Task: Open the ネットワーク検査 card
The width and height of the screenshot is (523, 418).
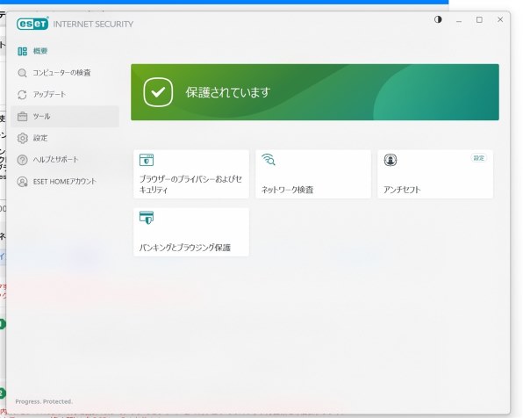Action: 313,174
